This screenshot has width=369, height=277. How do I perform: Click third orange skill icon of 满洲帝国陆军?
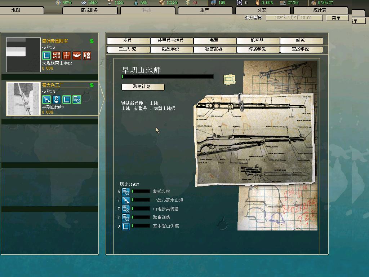pyautogui.click(x=67, y=56)
